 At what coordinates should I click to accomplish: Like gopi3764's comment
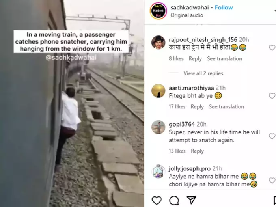272,136
